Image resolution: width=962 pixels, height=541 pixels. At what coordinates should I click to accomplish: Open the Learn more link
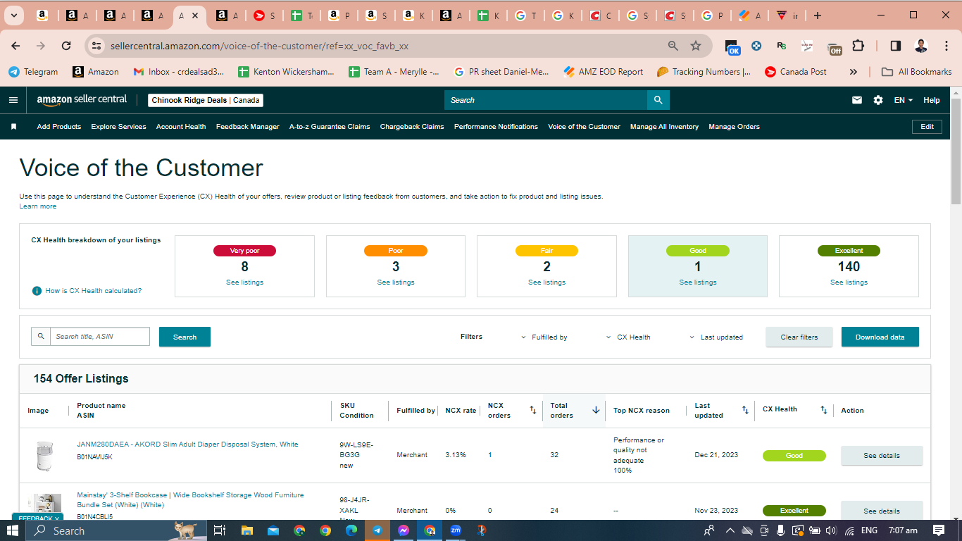click(38, 206)
